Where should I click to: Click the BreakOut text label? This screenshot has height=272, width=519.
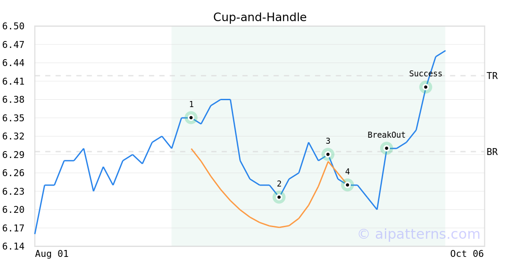pyautogui.click(x=387, y=135)
